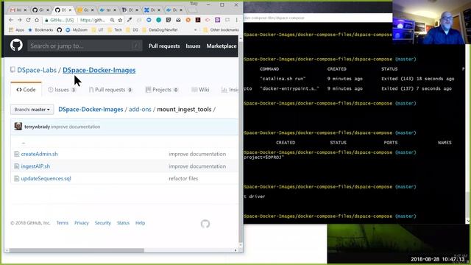Click the file icon beside updateSequences.sql
The width and height of the screenshot is (471, 265).
coord(16,178)
